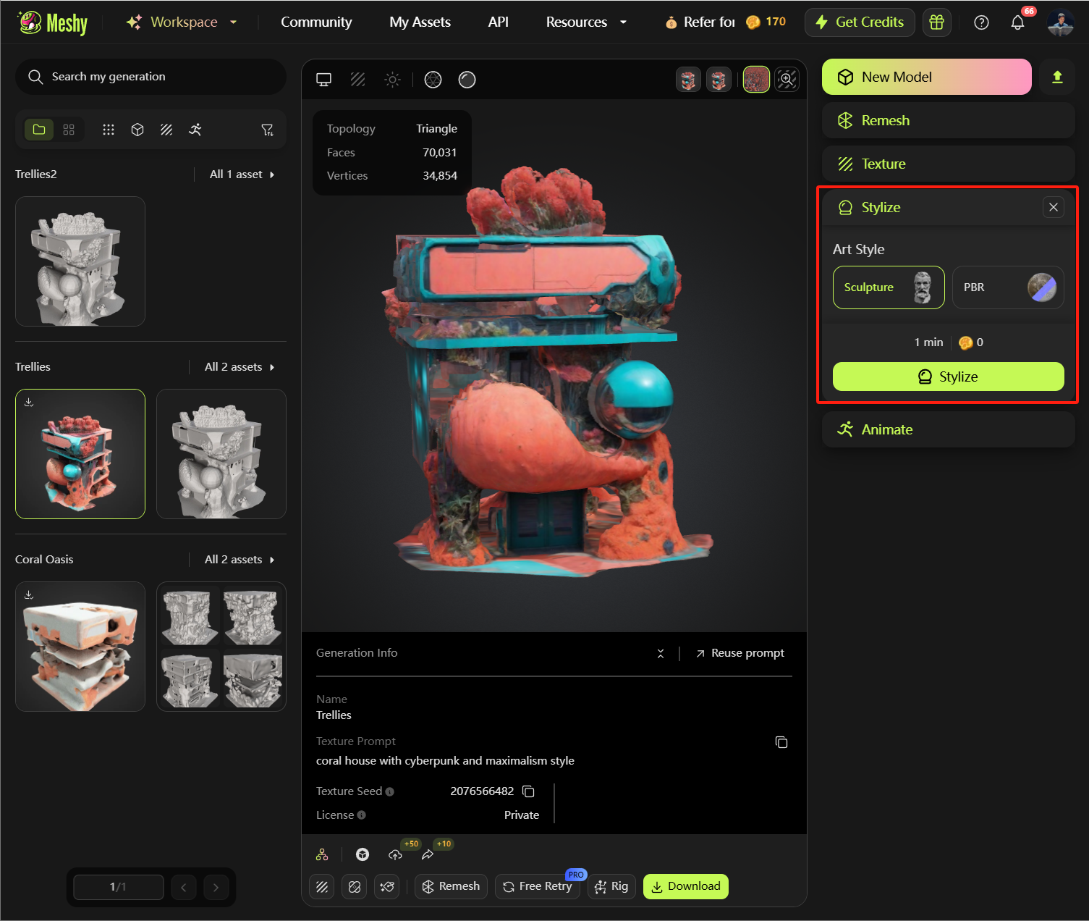Click the sun lighting icon in viewport toolbar
The image size is (1089, 921).
click(x=392, y=80)
